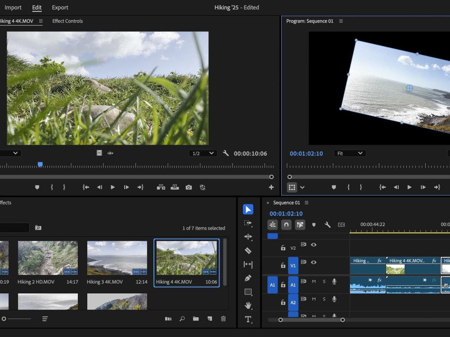Select the Track Select Forward tool
450x337 pixels.
pyautogui.click(x=248, y=223)
